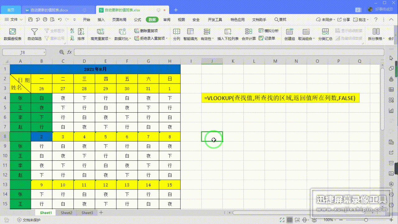
Task: Open the help question mark
Action: pos(376,20)
